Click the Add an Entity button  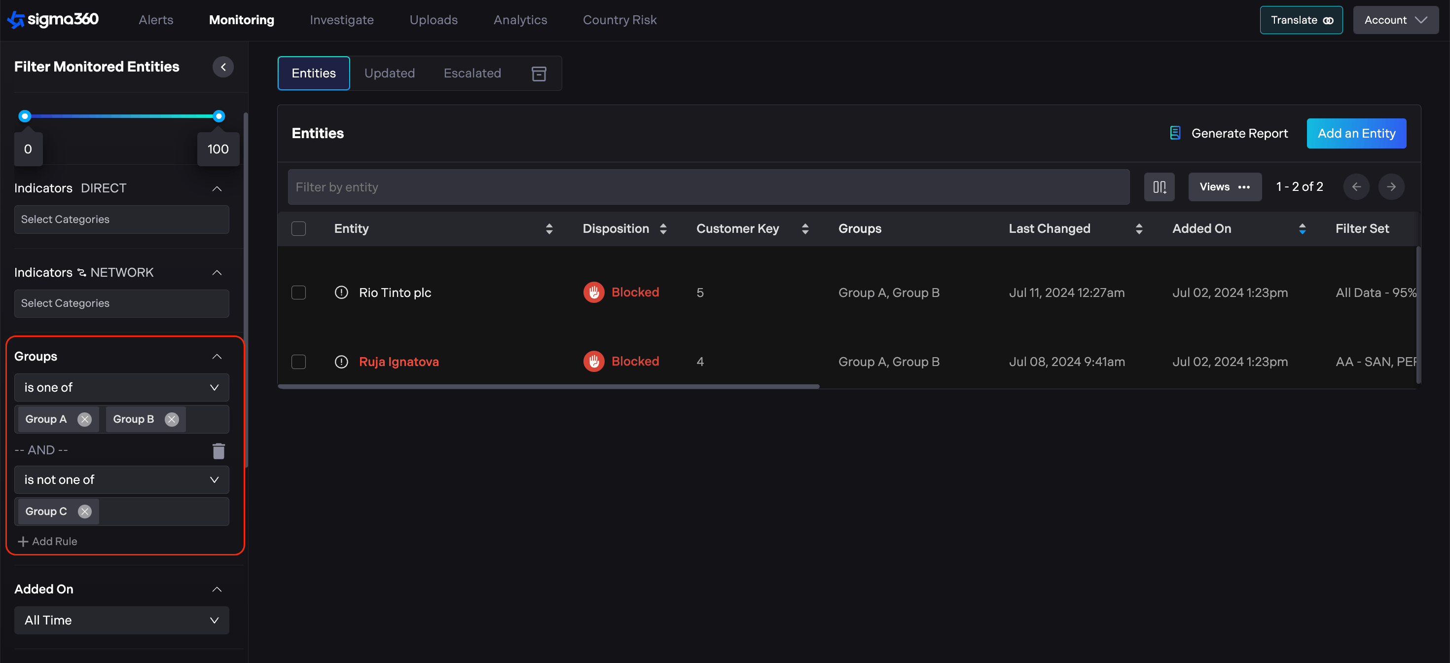pos(1356,133)
